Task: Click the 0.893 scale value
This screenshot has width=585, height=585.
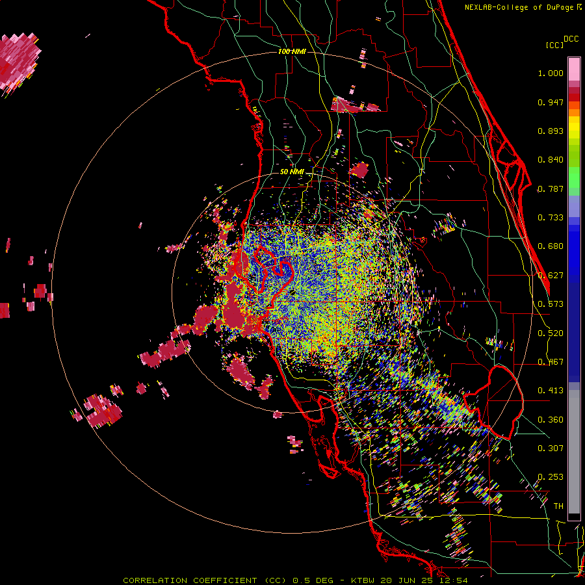Action: [551, 131]
